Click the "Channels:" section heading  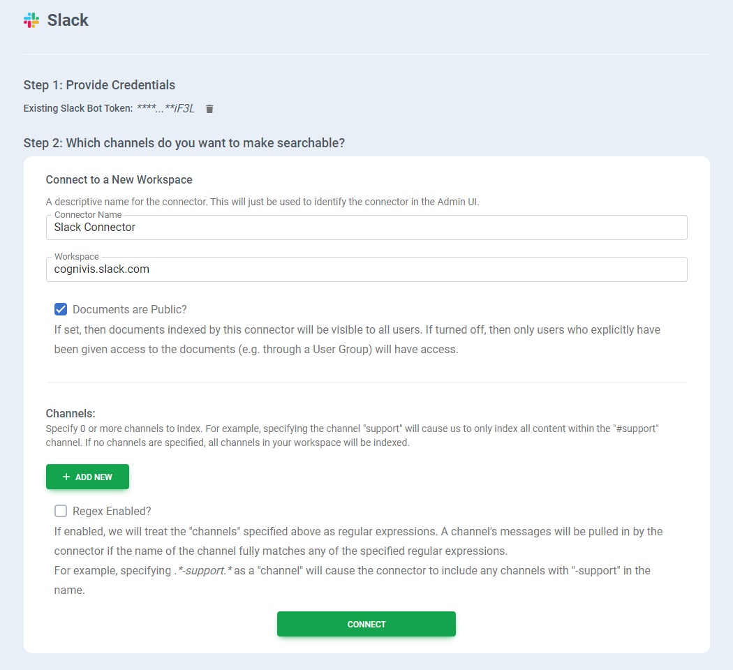pyautogui.click(x=71, y=413)
